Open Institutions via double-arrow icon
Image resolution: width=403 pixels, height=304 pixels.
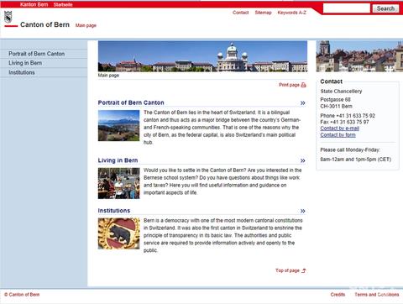coord(303,211)
